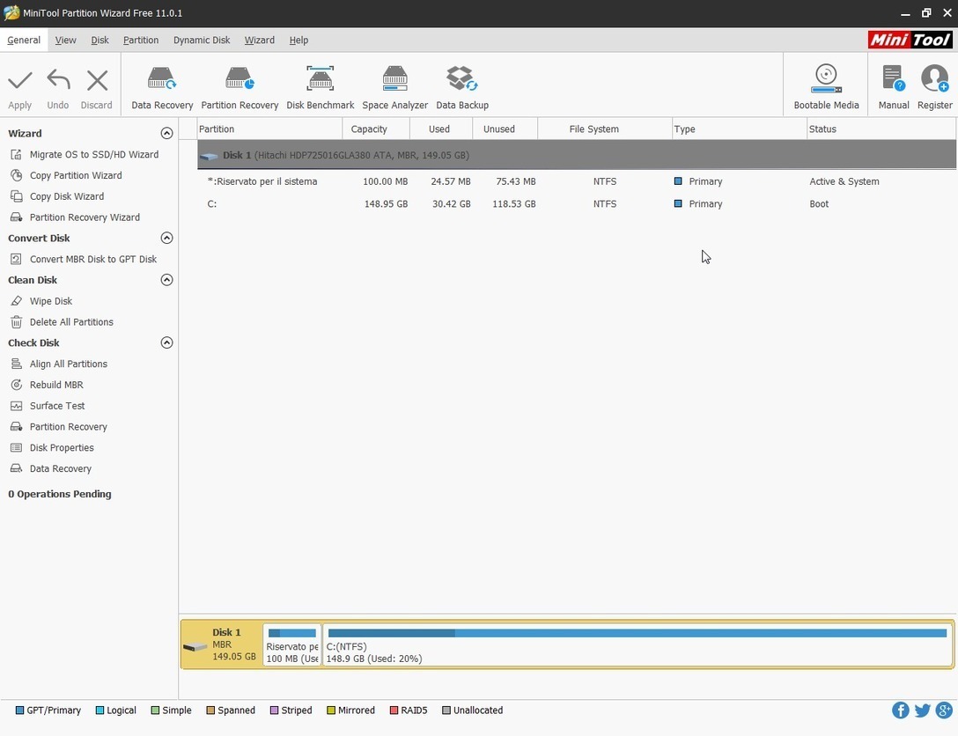Open Disk Properties
This screenshot has width=958, height=736.
click(52, 448)
